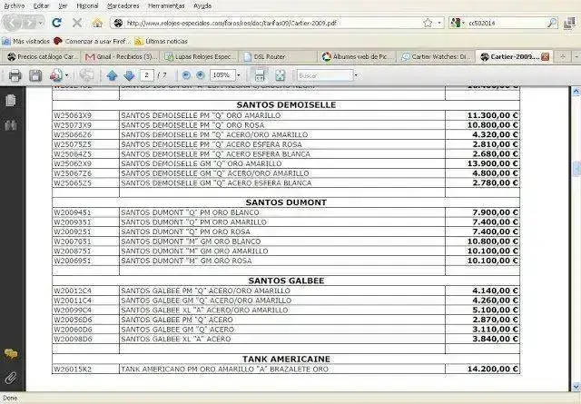Open the comments panel in sidebar

(x=11, y=353)
